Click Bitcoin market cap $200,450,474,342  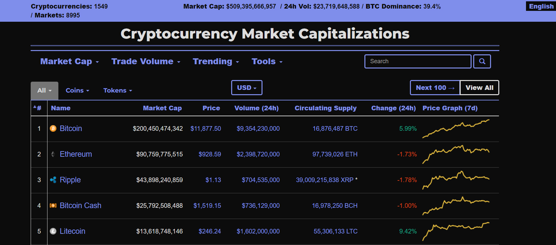158,128
